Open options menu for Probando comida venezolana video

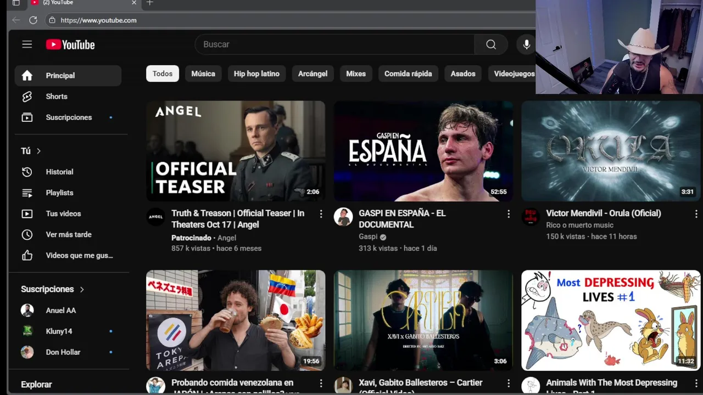321,383
